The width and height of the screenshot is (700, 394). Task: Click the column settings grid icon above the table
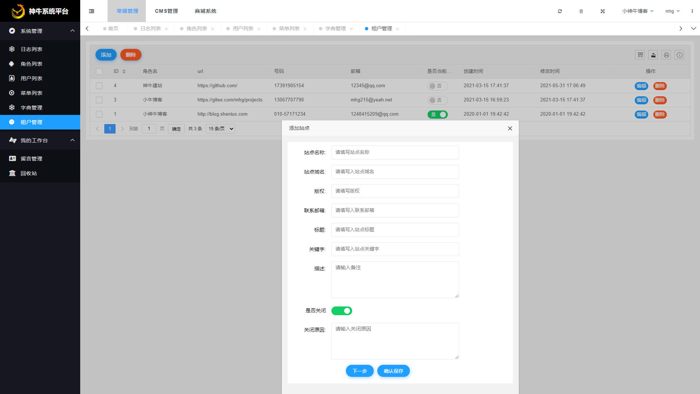coord(640,55)
